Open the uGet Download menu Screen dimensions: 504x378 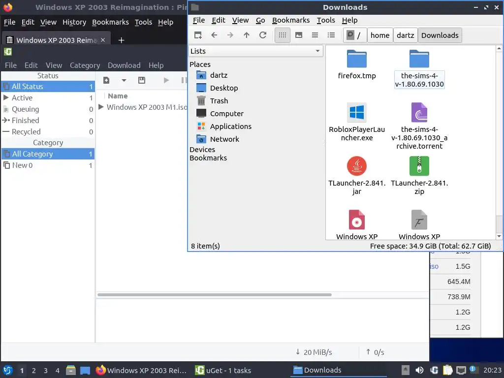124,65
